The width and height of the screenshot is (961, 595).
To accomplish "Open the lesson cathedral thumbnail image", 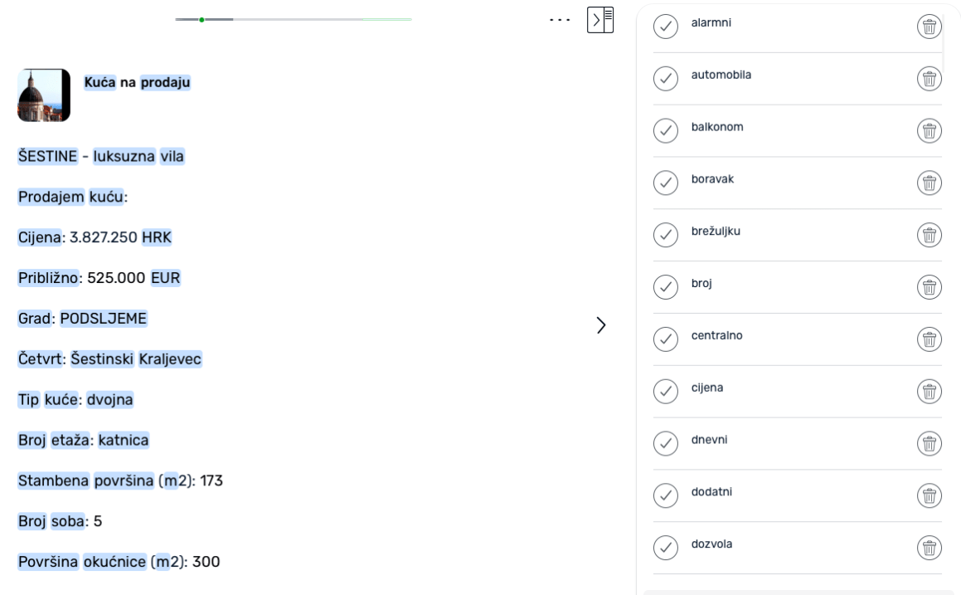I will coord(44,95).
